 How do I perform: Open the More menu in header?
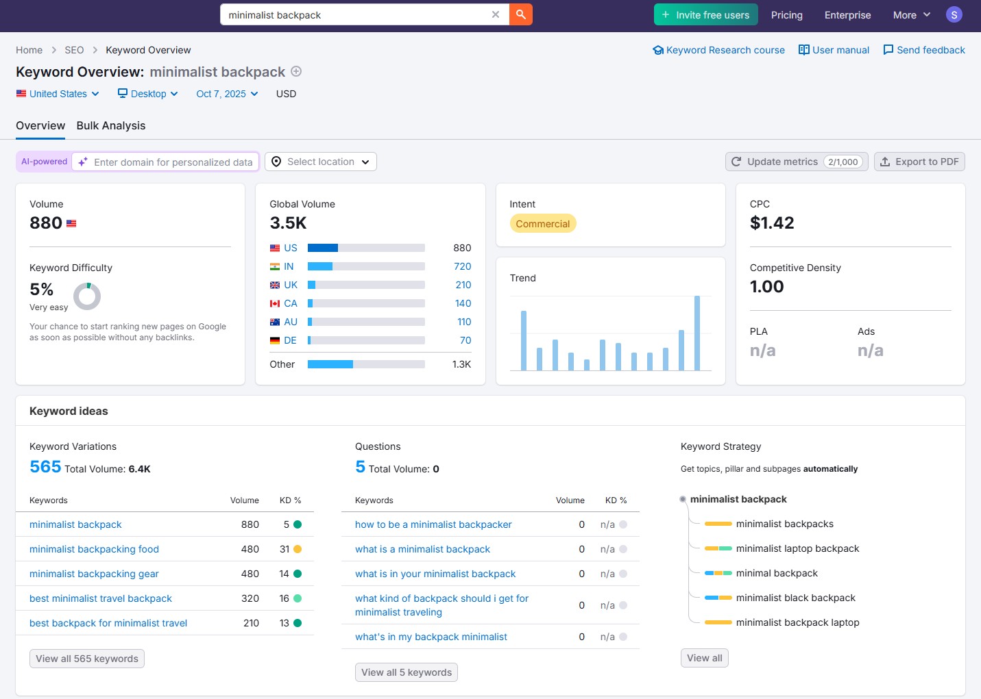tap(911, 15)
